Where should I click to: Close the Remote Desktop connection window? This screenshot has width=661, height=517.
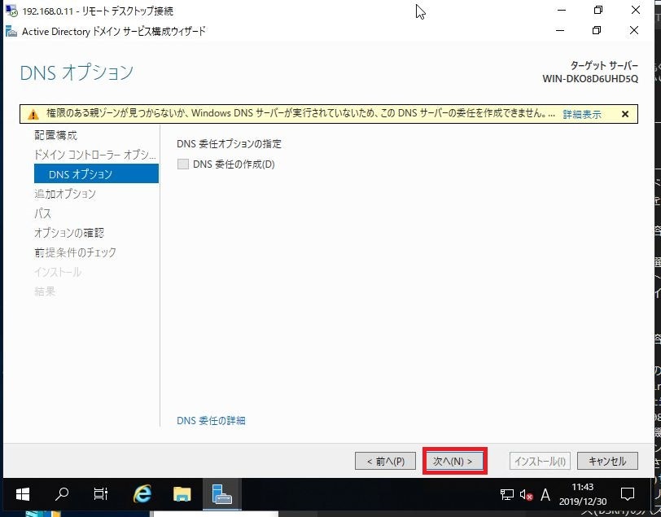tap(636, 10)
